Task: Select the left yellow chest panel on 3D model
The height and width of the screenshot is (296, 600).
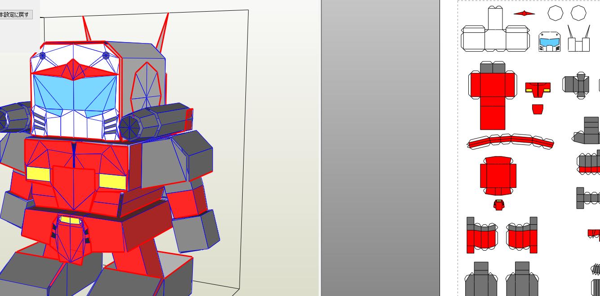Action: click(x=38, y=174)
